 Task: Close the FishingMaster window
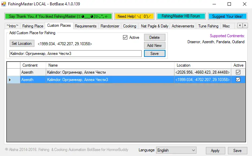[245, 4]
